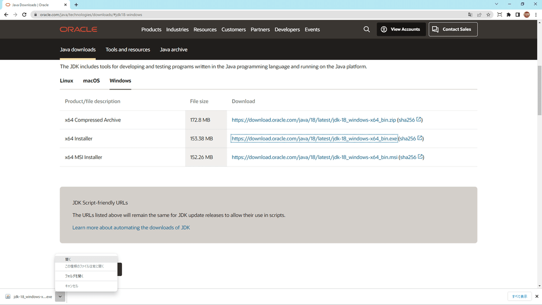This screenshot has height=305, width=542.
Task: Click the page vertical scrollbar thumb
Action: tap(539, 90)
